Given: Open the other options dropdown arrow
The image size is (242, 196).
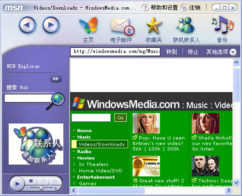Looking at the screenshot, I should [x=233, y=52].
